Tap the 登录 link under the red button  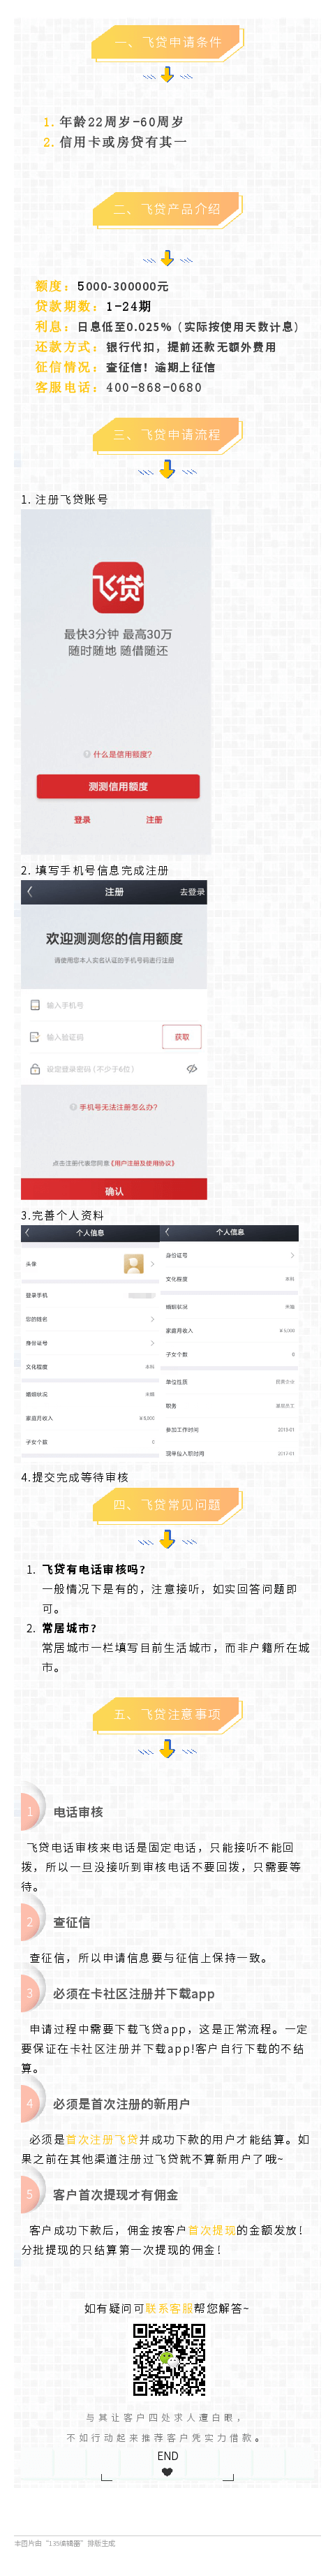(x=82, y=820)
